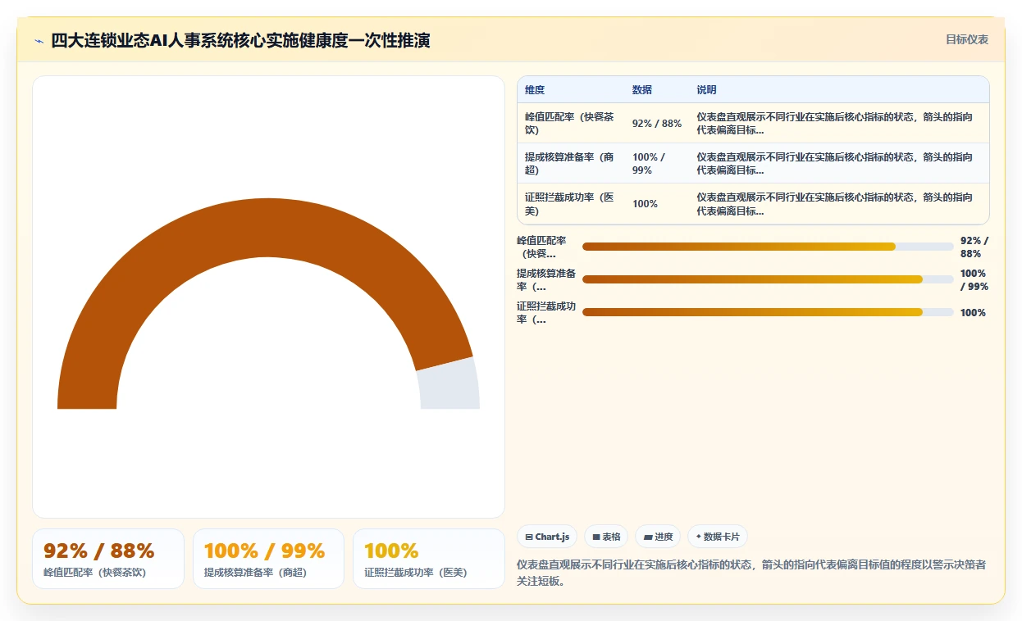Click the 92% / 88% table data cell
This screenshot has width=1022, height=621.
click(x=656, y=124)
